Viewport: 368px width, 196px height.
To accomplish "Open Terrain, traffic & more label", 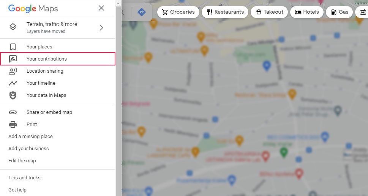I will (x=52, y=24).
